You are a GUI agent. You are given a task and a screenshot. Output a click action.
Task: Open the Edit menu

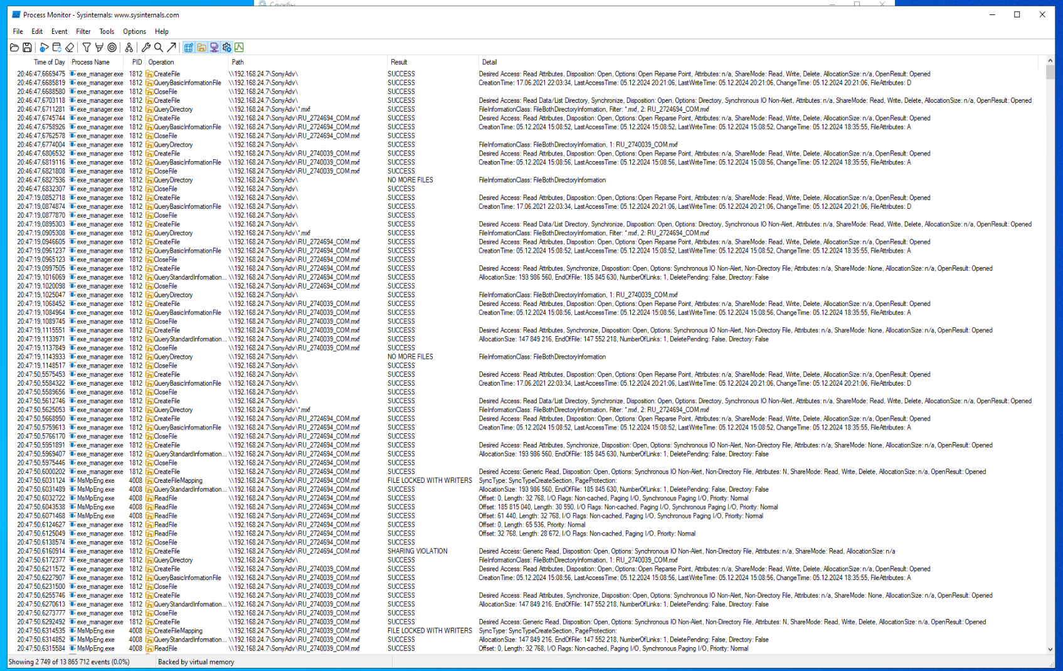point(37,31)
